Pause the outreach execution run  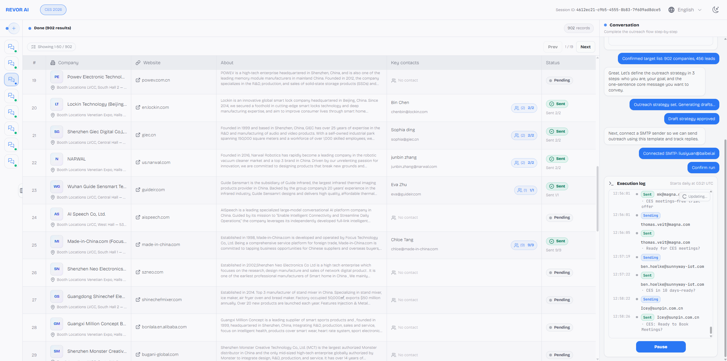(x=661, y=347)
